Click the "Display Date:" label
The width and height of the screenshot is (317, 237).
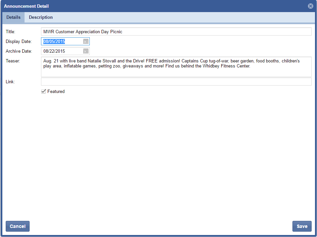pos(18,41)
